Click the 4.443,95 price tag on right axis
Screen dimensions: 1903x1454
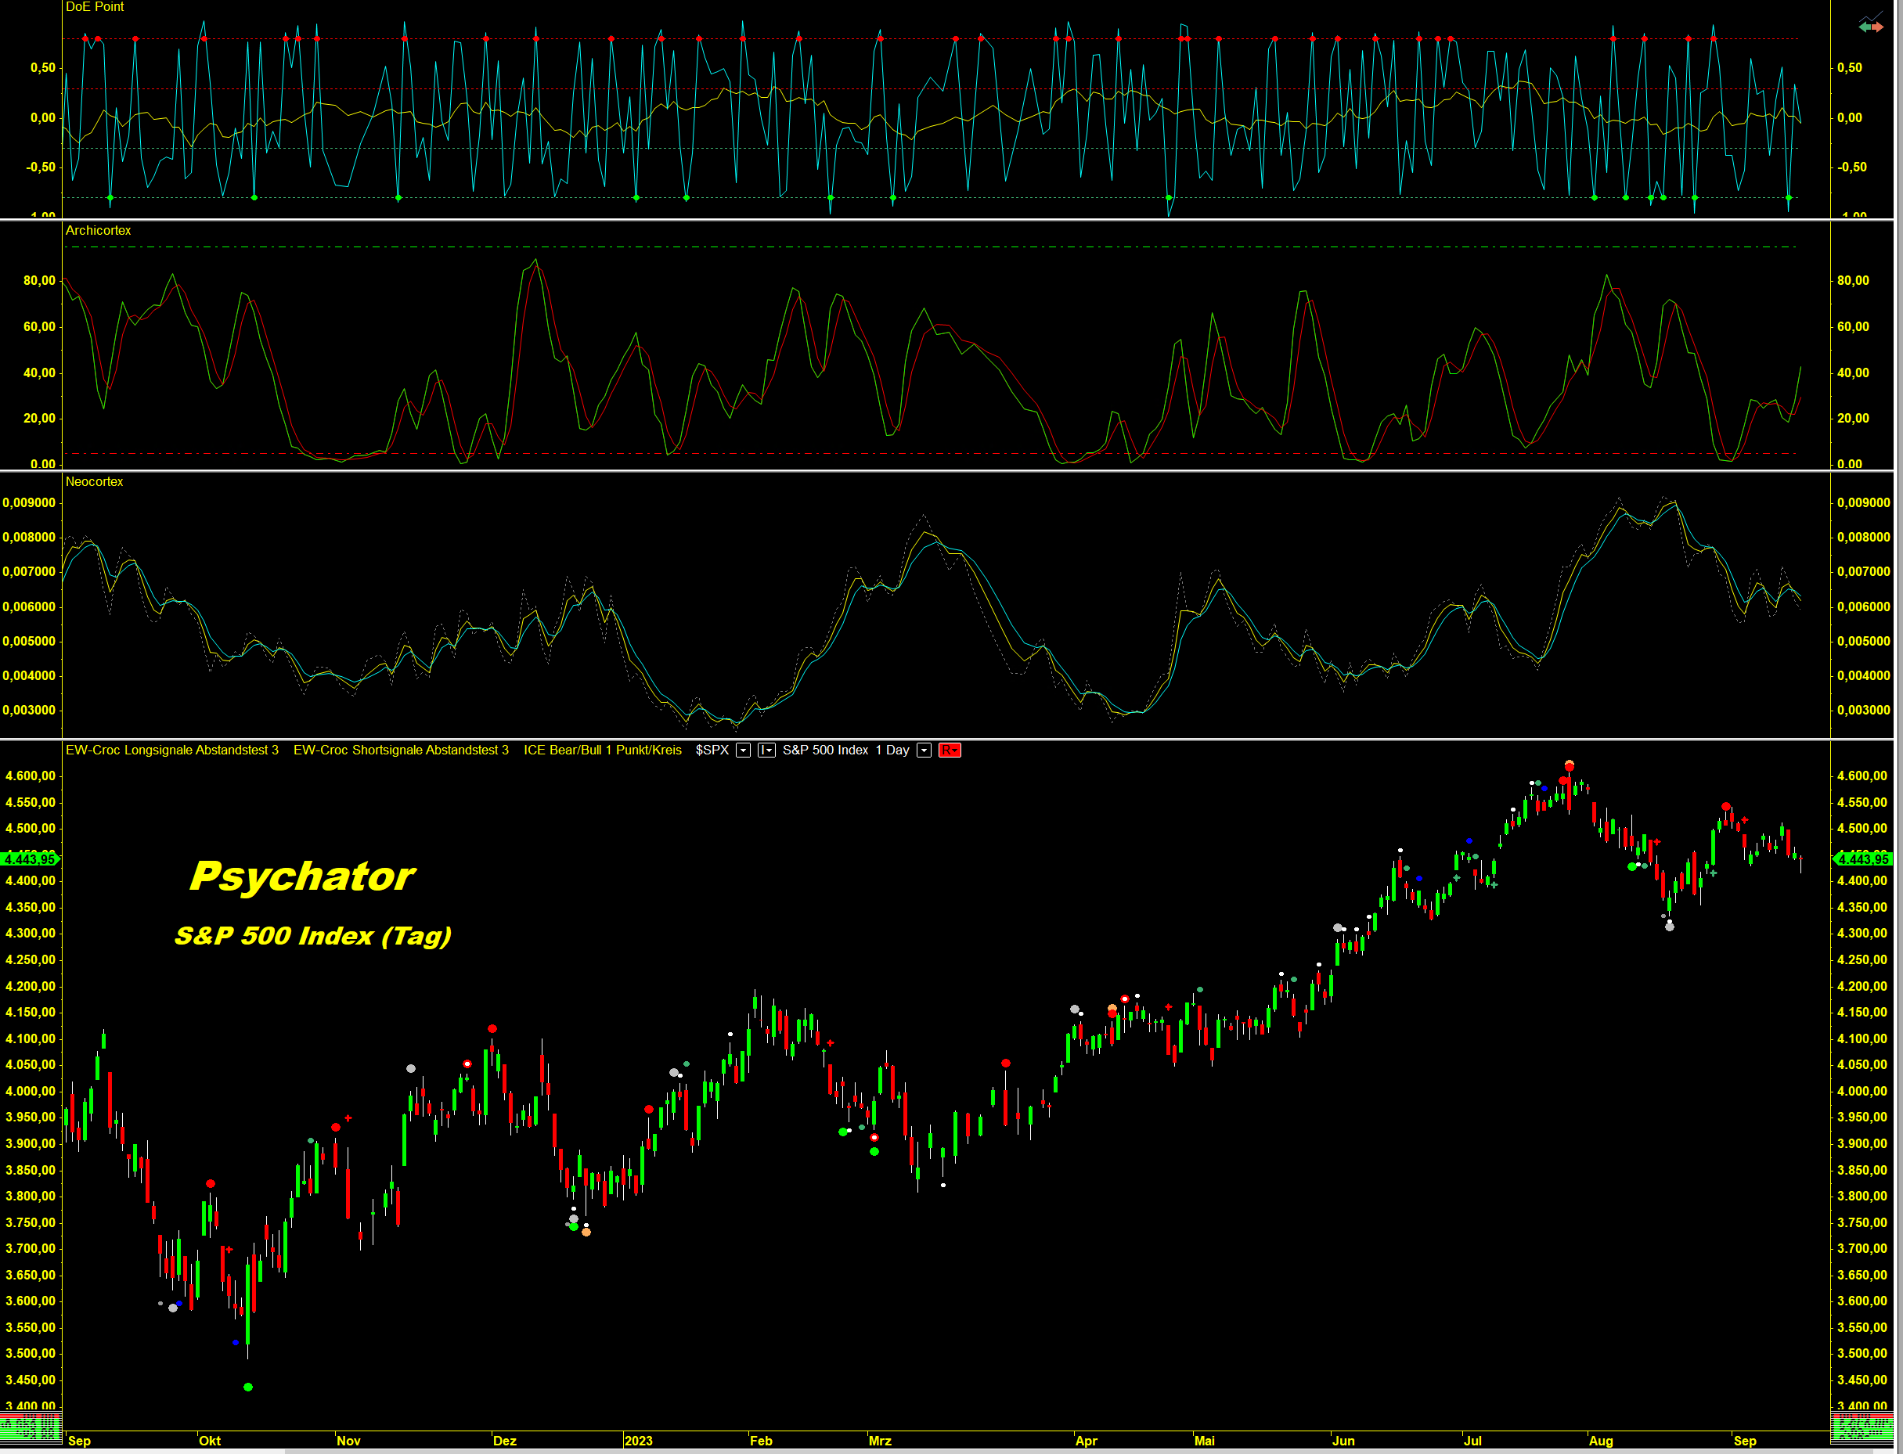[1862, 858]
